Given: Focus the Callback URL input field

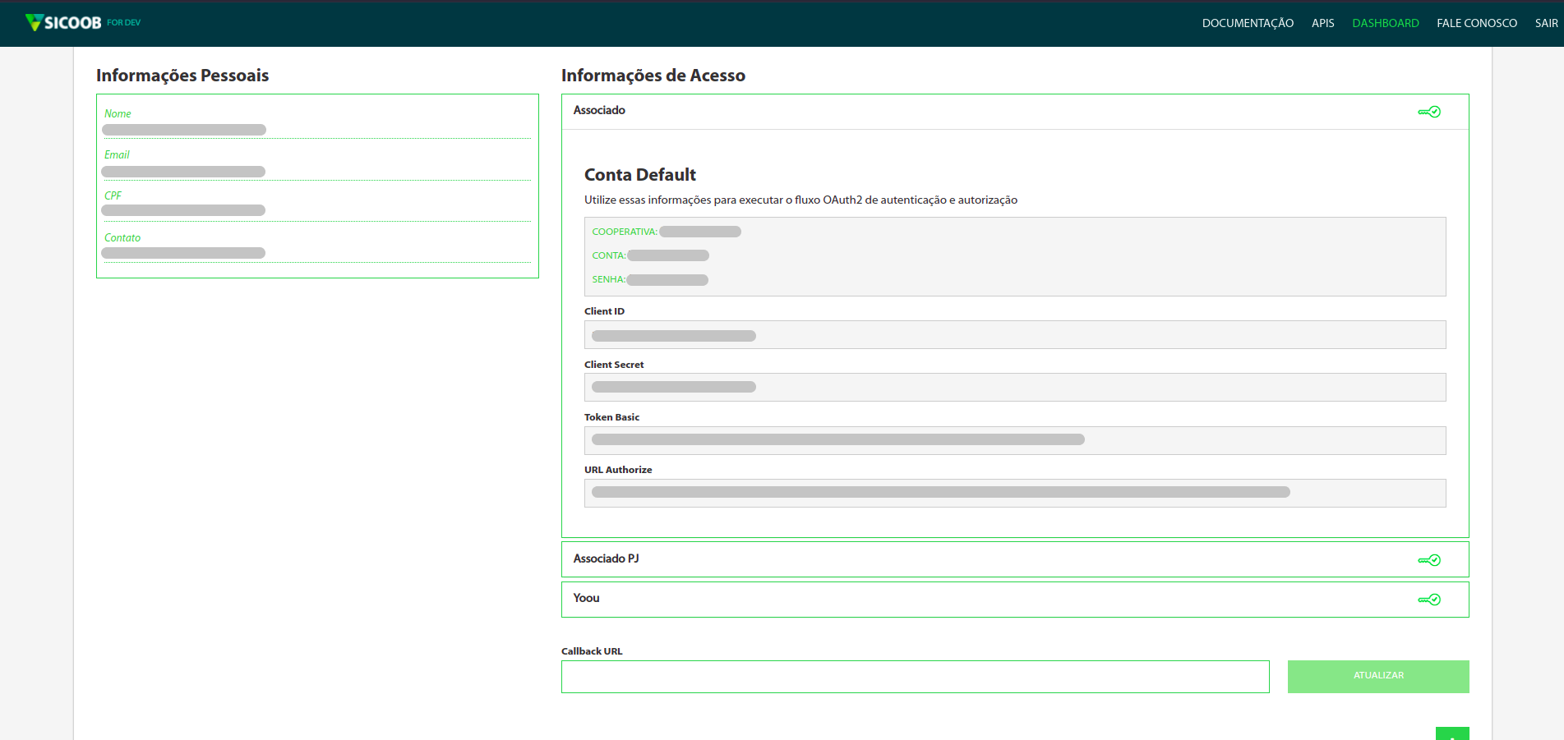Looking at the screenshot, I should 915,677.
